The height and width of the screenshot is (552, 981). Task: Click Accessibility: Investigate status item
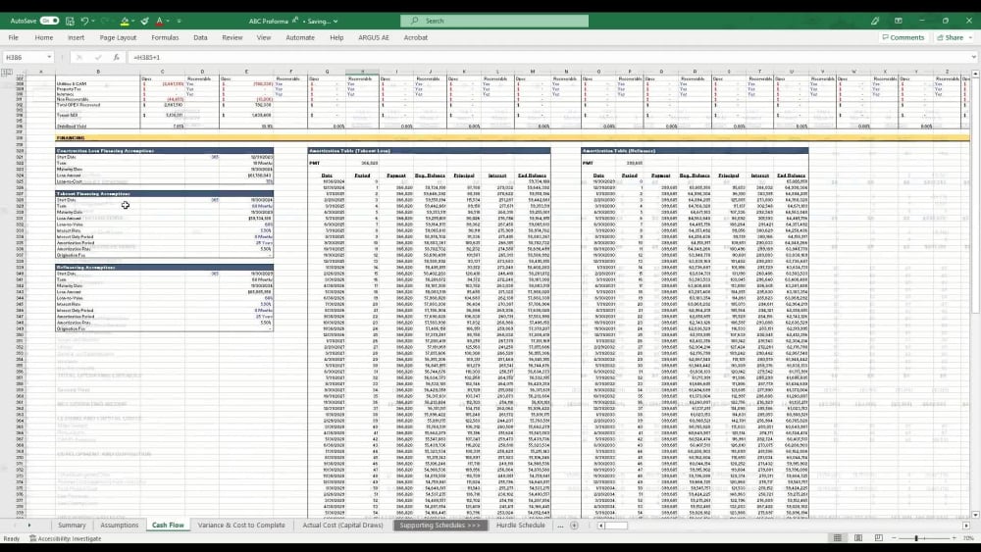(x=65, y=538)
